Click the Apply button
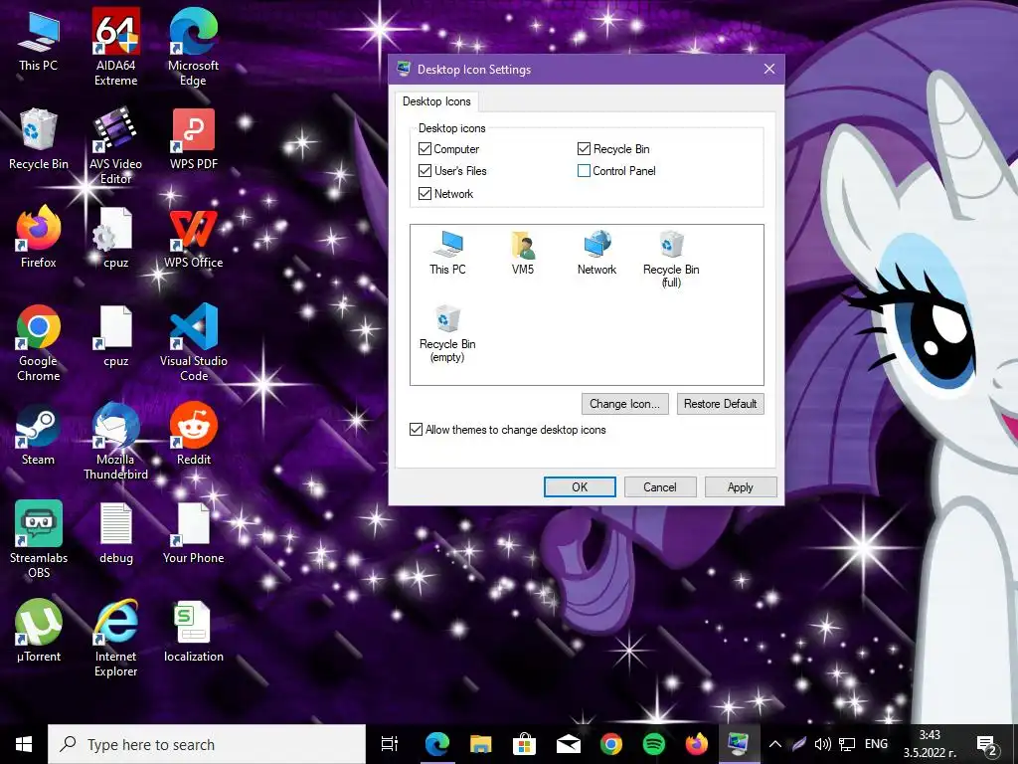Viewport: 1018px width, 764px height. pos(741,487)
